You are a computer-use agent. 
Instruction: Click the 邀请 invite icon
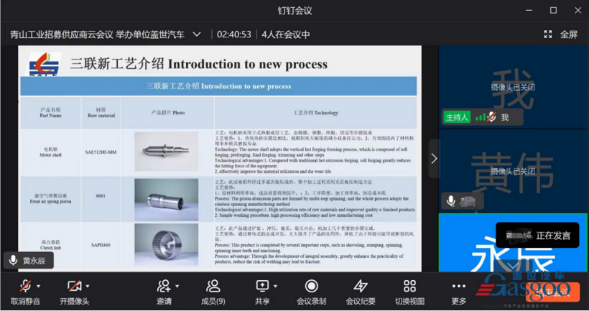point(164,287)
